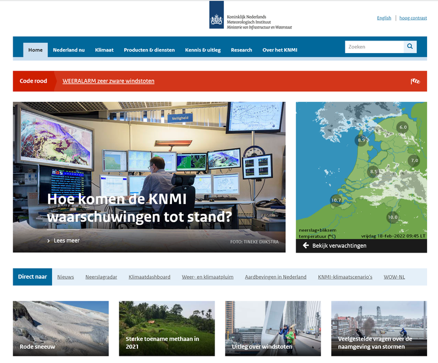
Task: Go to Kennis & uitleg section
Action: pyautogui.click(x=203, y=50)
